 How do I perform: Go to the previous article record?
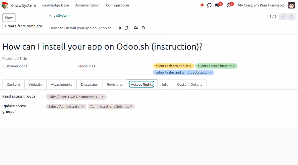pyautogui.click(x=283, y=17)
